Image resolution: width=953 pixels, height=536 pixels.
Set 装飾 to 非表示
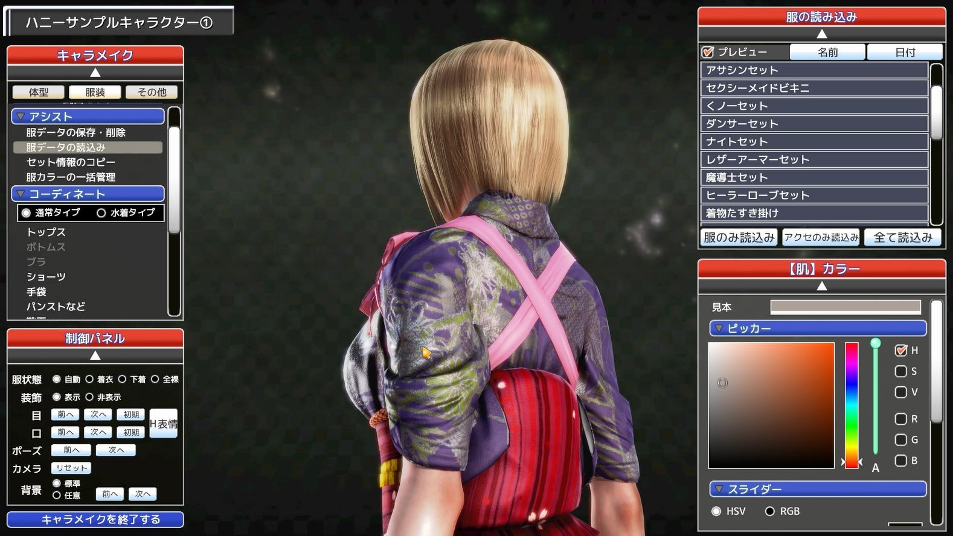(89, 397)
